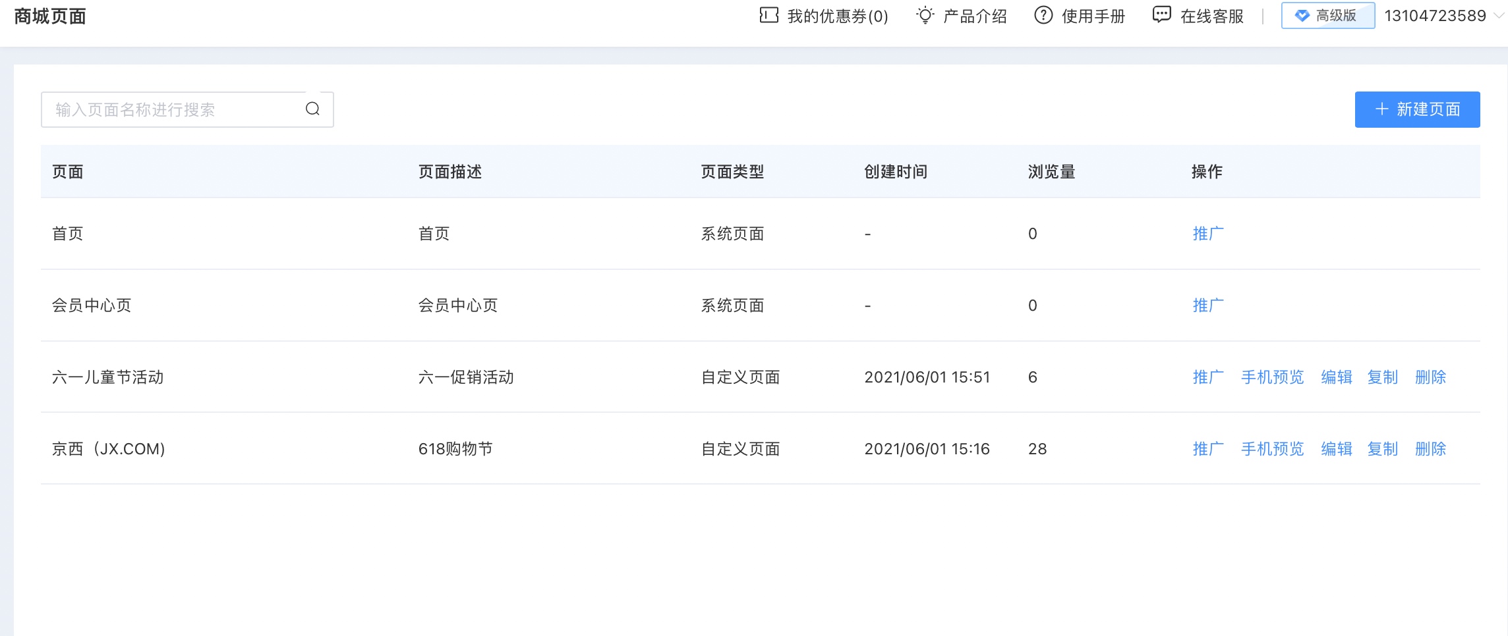Open 手机预览 for 六一儿童节活动
The height and width of the screenshot is (636, 1508).
(1272, 377)
